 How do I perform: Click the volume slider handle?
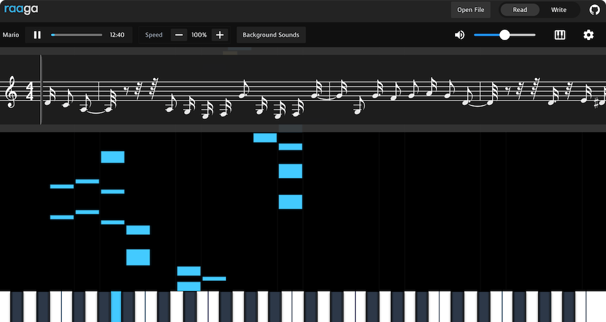pyautogui.click(x=504, y=35)
